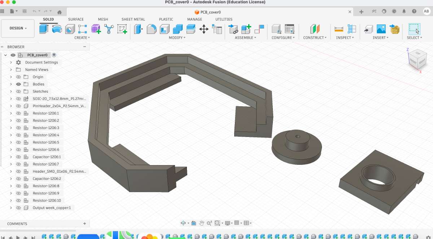Toggle visibility of PCB_cover0 root
Screen dimensions: 433x239
pos(13,55)
